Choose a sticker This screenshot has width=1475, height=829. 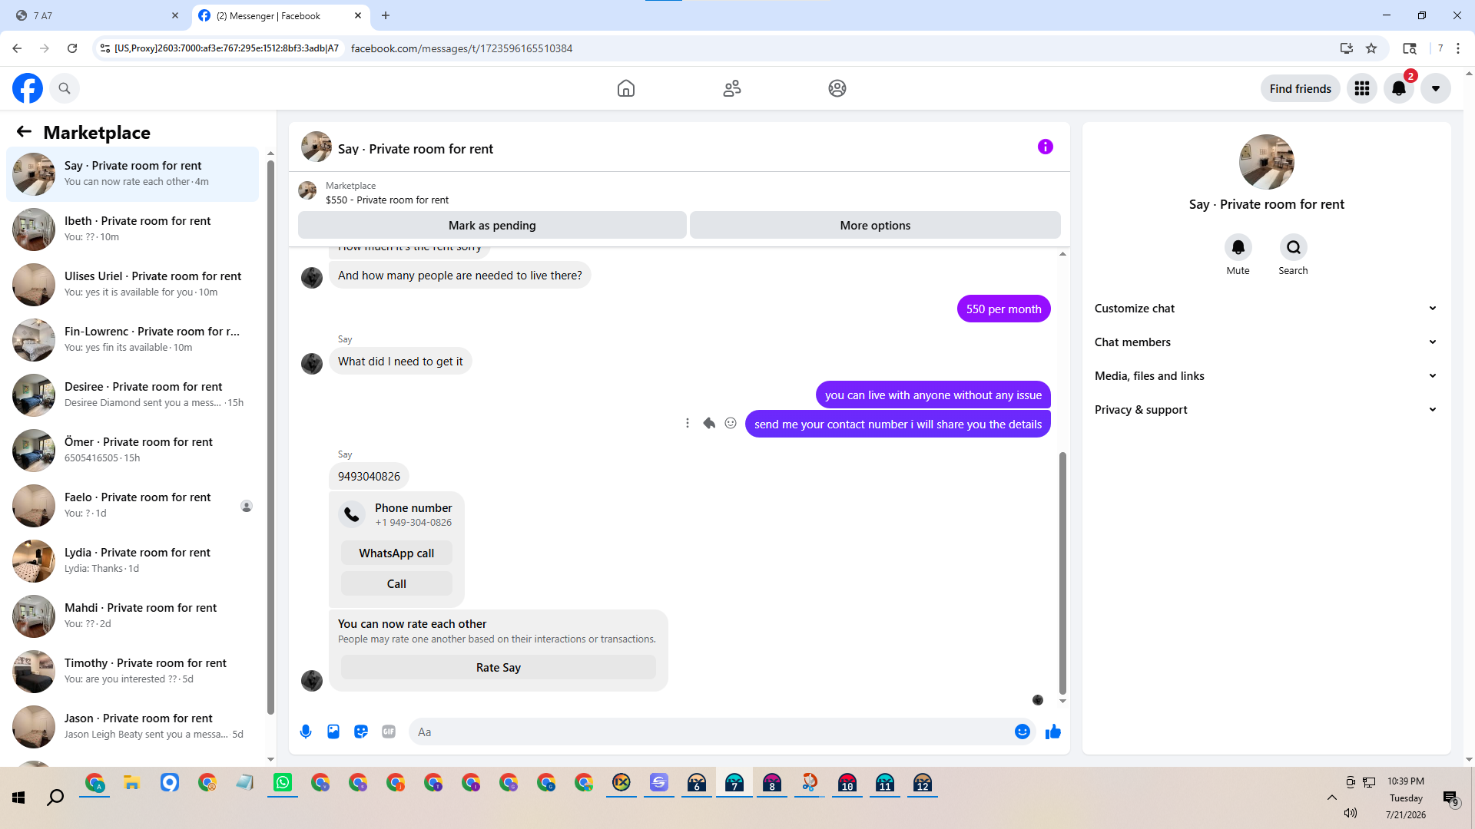pyautogui.click(x=361, y=732)
